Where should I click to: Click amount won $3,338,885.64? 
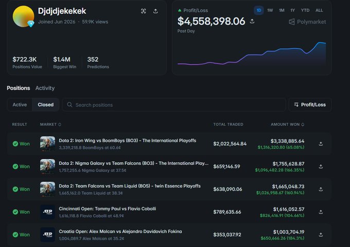point(287,141)
